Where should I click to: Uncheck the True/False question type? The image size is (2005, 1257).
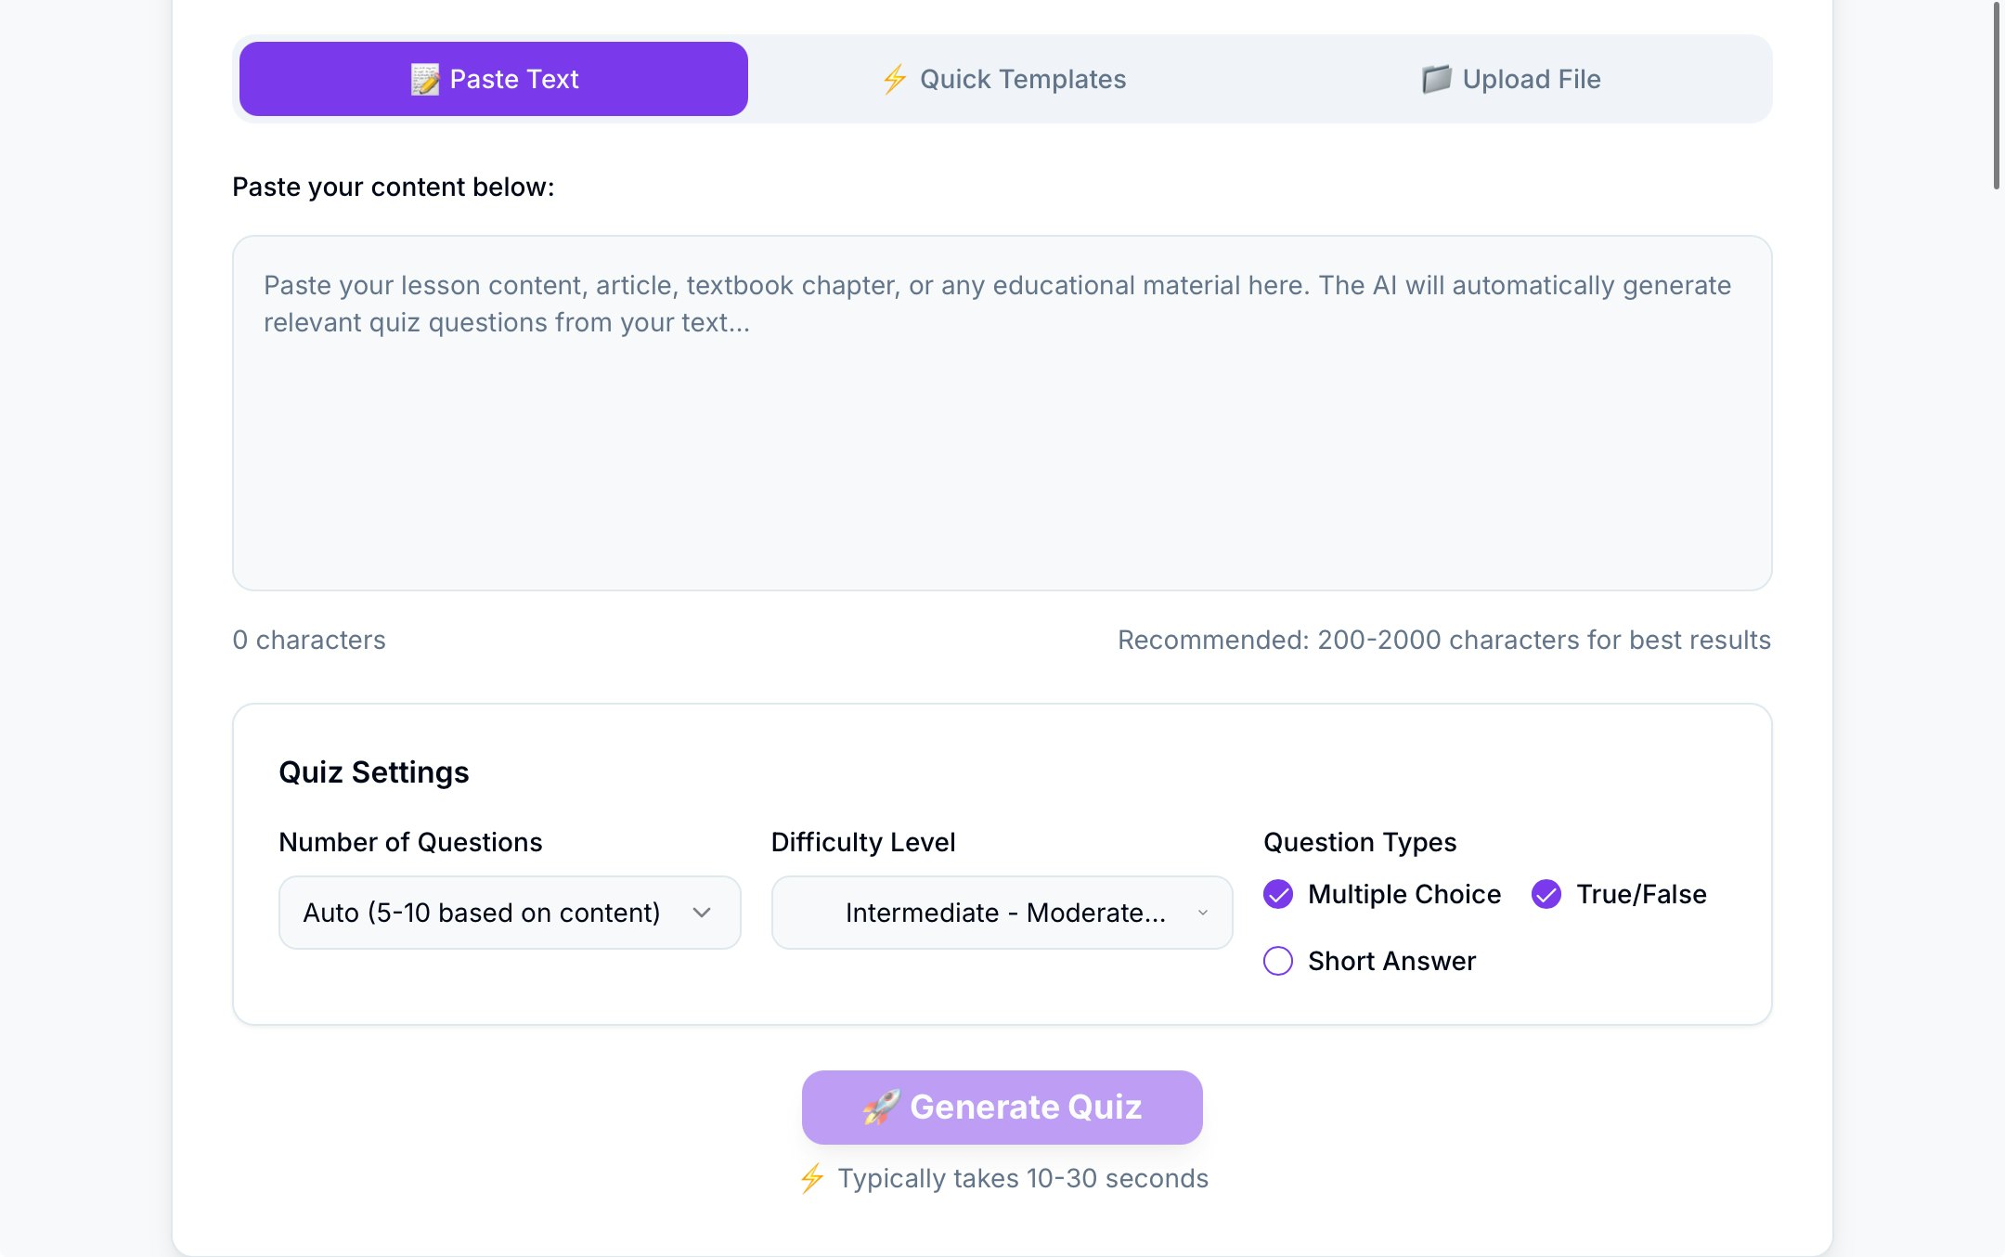point(1546,894)
